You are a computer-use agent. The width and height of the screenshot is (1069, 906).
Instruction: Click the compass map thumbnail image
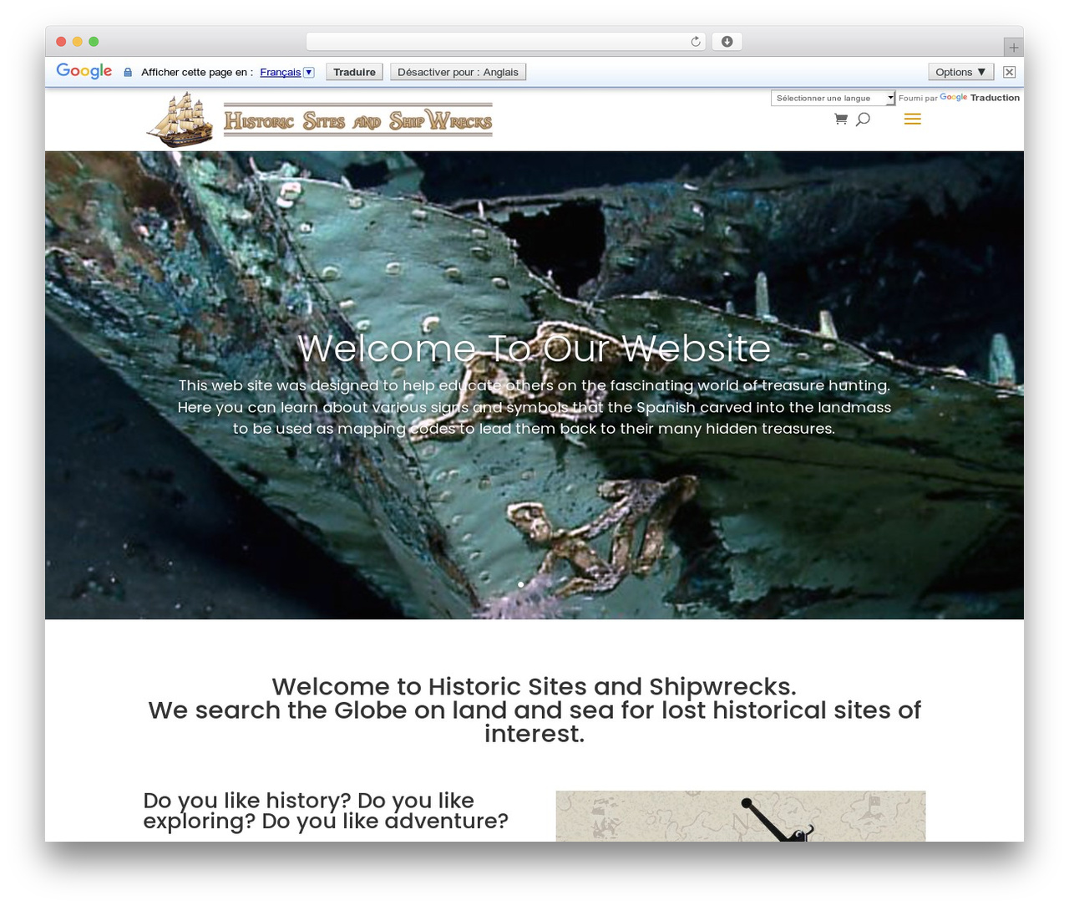pos(741,816)
